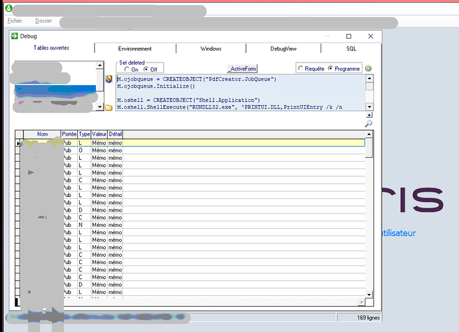
Task: Click the _ActiveForm button
Action: pyautogui.click(x=242, y=69)
